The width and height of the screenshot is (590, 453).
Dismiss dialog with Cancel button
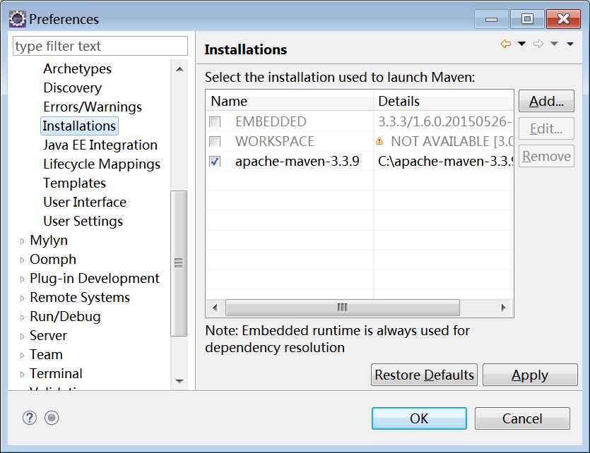522,418
